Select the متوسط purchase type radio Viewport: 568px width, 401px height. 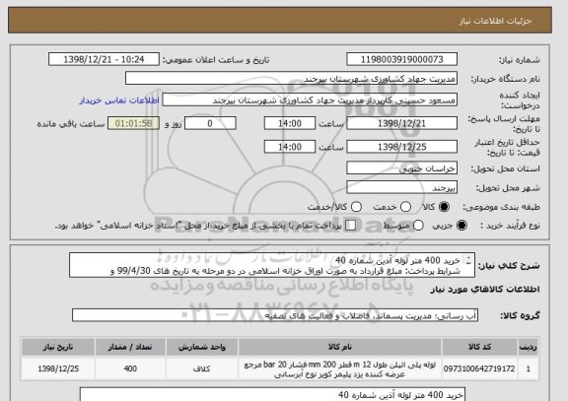pos(418,225)
